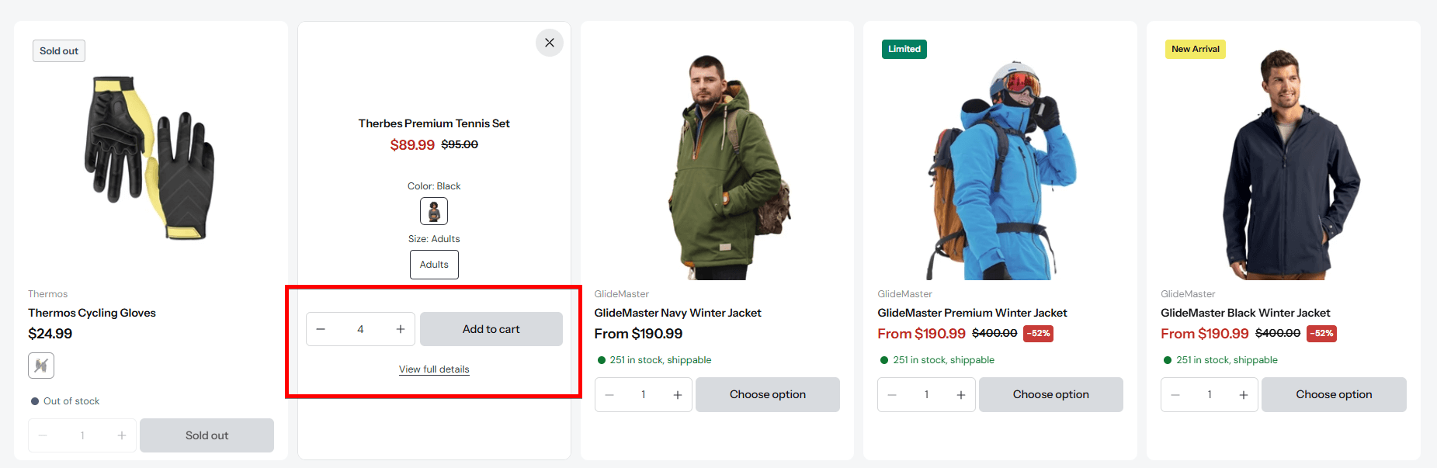Click Choose option for Premium Winter Jacket
This screenshot has width=1437, height=468.
(x=1050, y=395)
